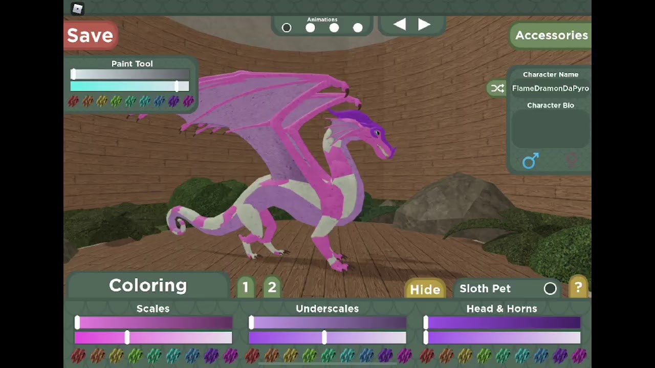Pick red in Paint Tool swatches

74,102
